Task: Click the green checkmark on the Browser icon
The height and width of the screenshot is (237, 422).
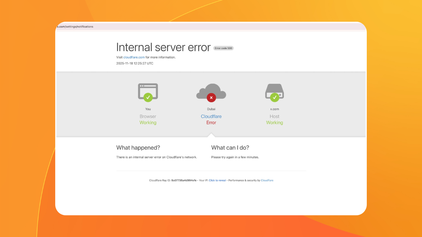Action: [148, 98]
